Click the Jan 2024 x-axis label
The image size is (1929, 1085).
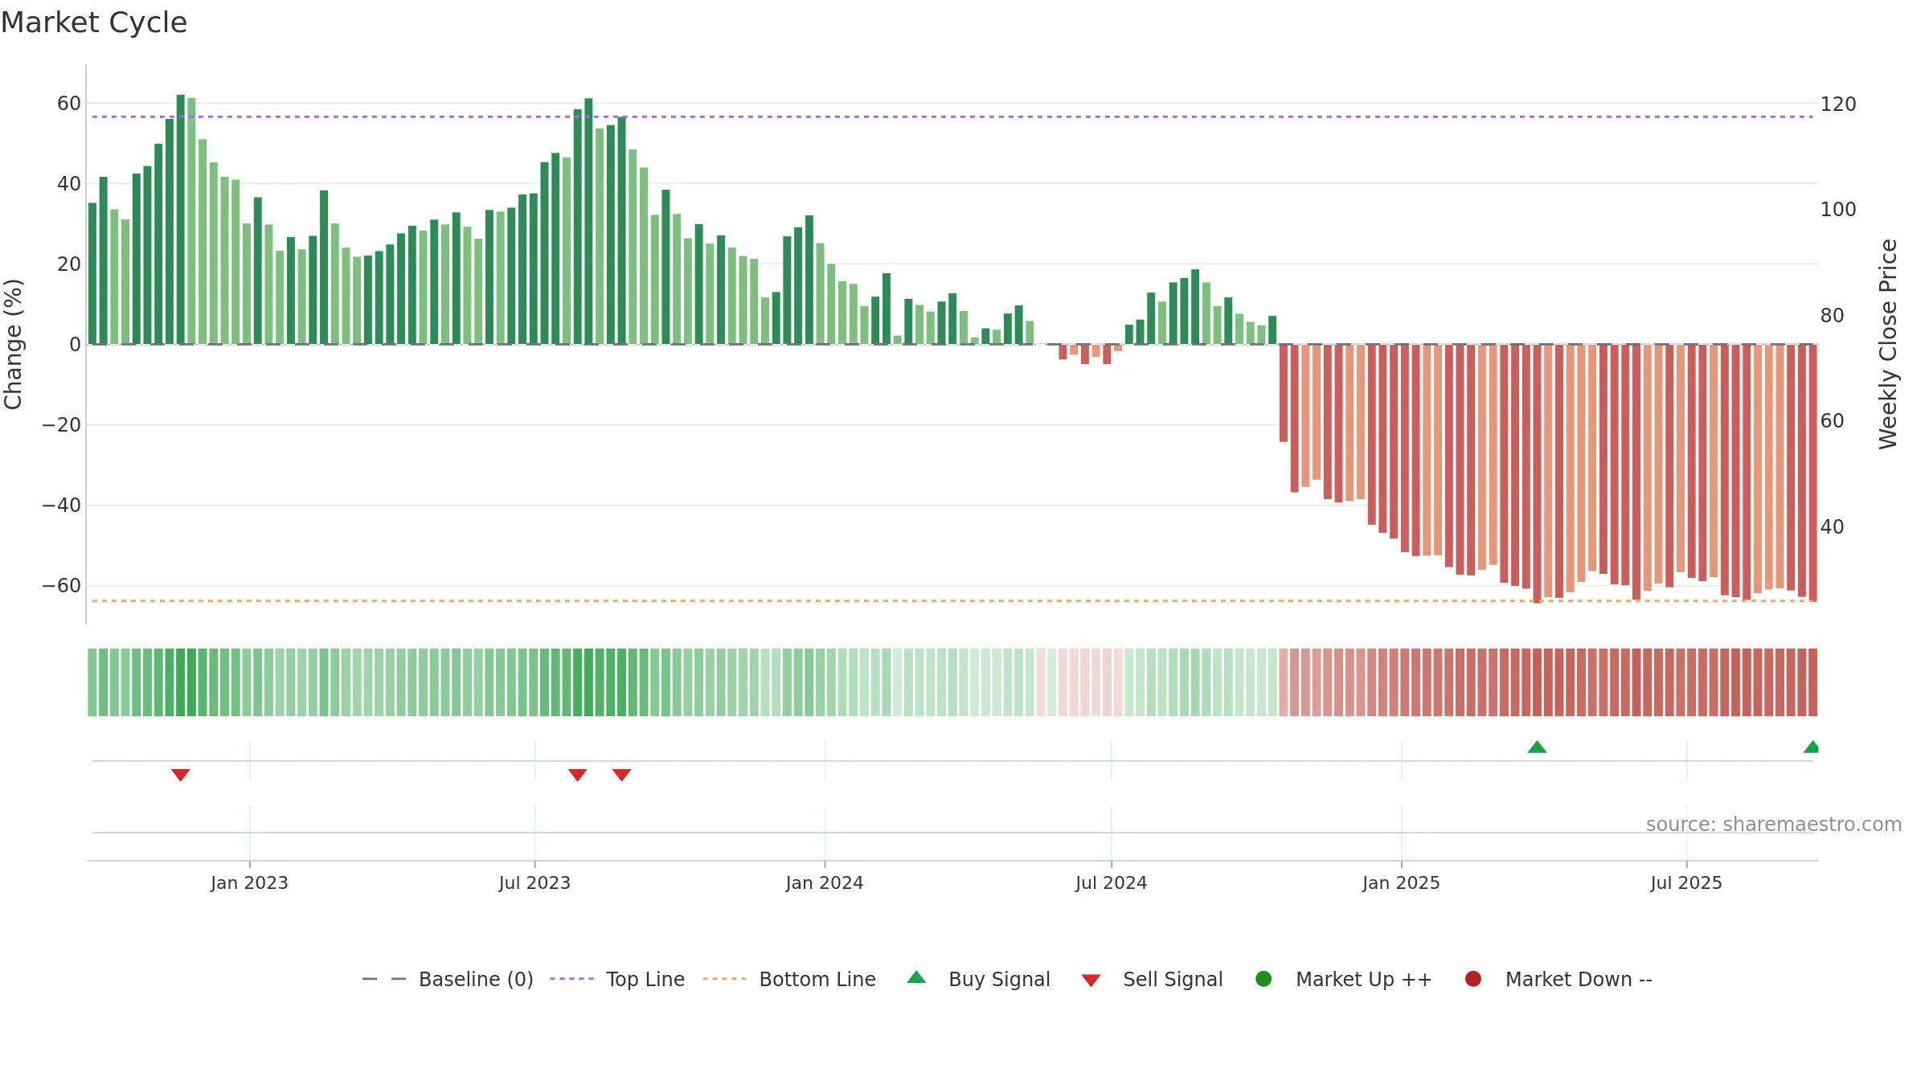[x=825, y=882]
